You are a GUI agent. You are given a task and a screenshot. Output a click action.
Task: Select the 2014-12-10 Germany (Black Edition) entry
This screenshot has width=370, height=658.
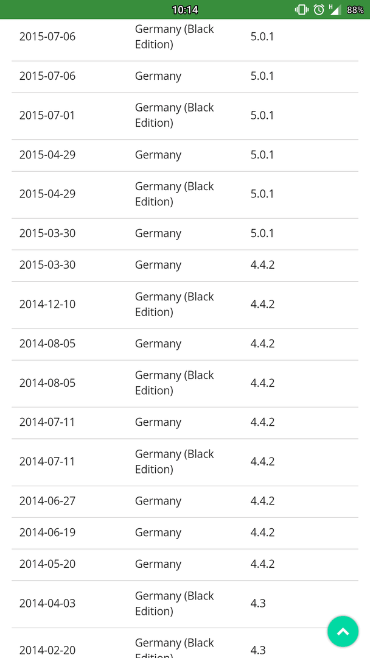tap(185, 305)
